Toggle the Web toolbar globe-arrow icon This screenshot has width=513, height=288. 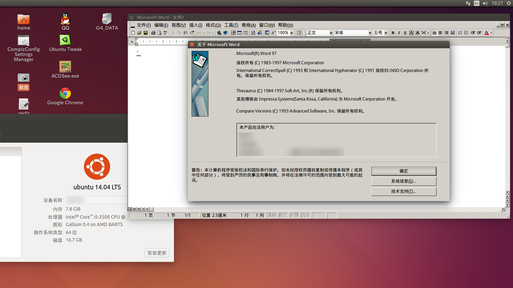pyautogui.click(x=225, y=33)
